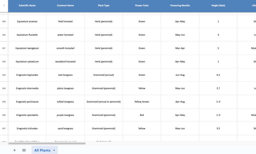Click Apr–May in the woodland horsetail row
Viewport: 256px width, 154px height.
pos(180,61)
